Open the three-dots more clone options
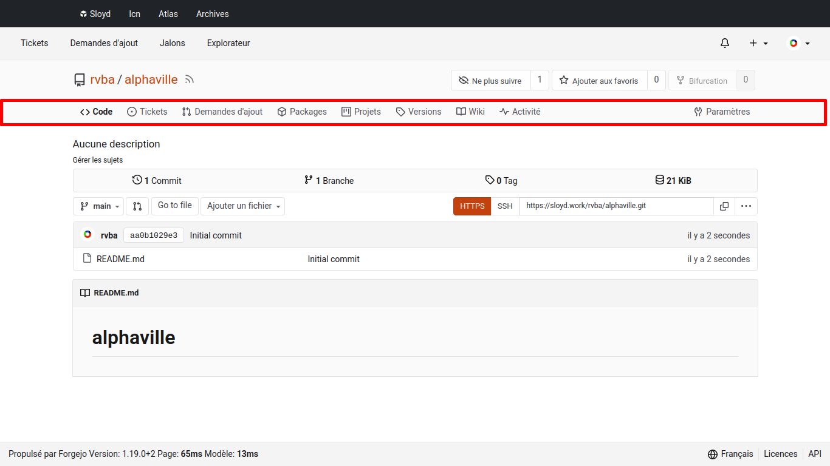The height and width of the screenshot is (466, 830). (x=746, y=206)
